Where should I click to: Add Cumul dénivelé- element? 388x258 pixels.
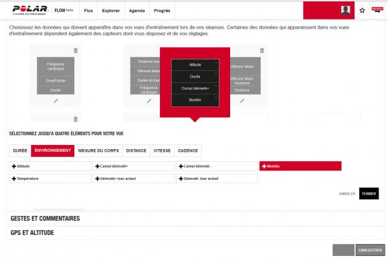217,166
